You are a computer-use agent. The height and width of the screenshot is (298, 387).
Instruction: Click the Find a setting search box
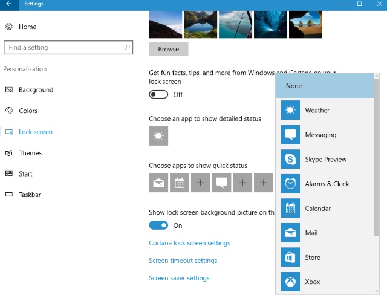click(68, 47)
